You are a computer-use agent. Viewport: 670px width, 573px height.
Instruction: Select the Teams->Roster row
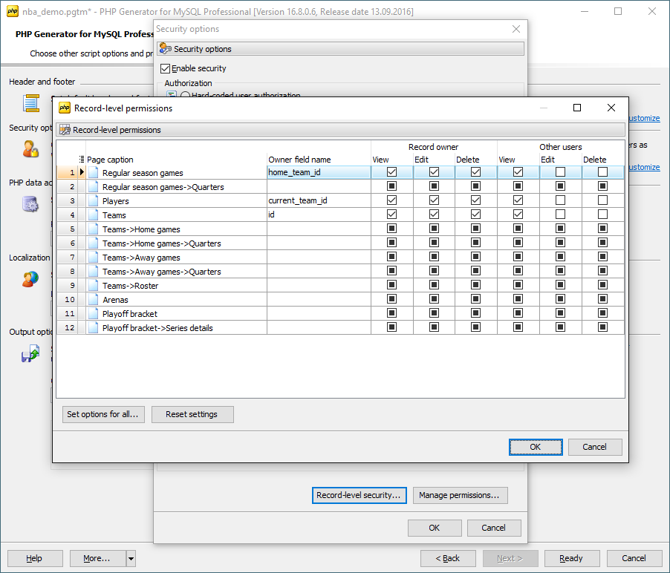(130, 286)
